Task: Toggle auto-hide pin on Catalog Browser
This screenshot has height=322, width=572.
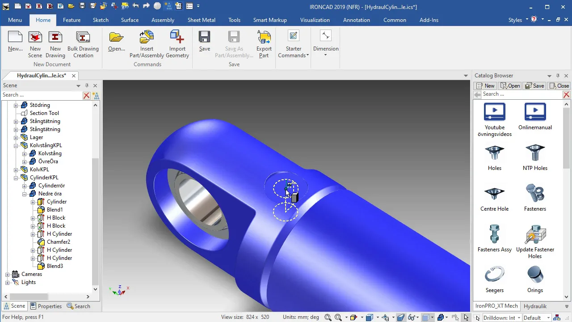Action: [x=558, y=76]
